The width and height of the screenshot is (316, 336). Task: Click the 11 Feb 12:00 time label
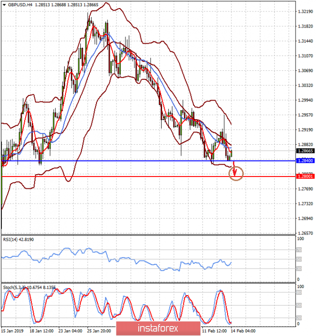(215, 331)
